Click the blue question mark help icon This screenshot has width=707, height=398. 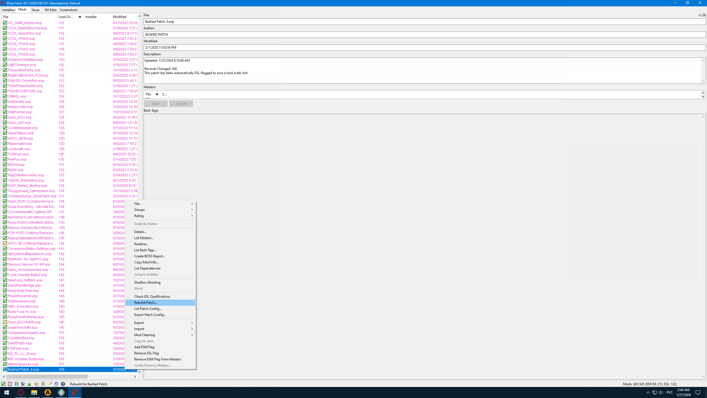pyautogui.click(x=63, y=384)
